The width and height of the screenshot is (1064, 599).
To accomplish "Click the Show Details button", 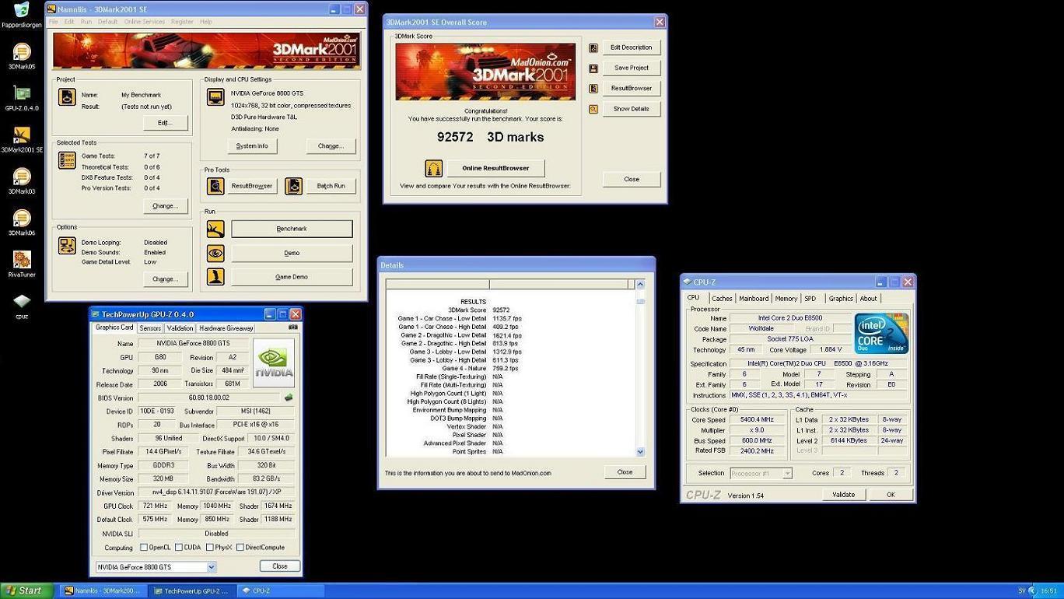I will coord(631,109).
